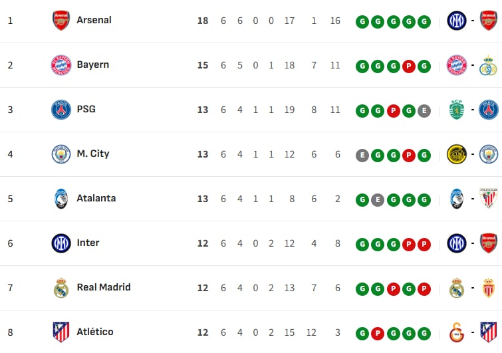Click the Atlético crest beside the team name
Screen dimensions: 502x353
61,332
